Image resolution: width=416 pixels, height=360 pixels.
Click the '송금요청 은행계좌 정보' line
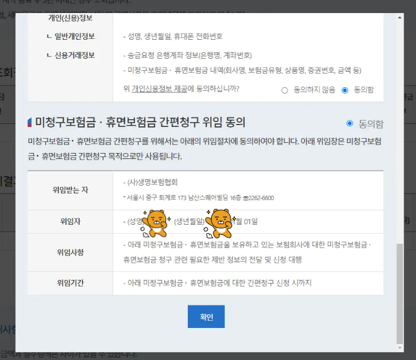coord(187,55)
